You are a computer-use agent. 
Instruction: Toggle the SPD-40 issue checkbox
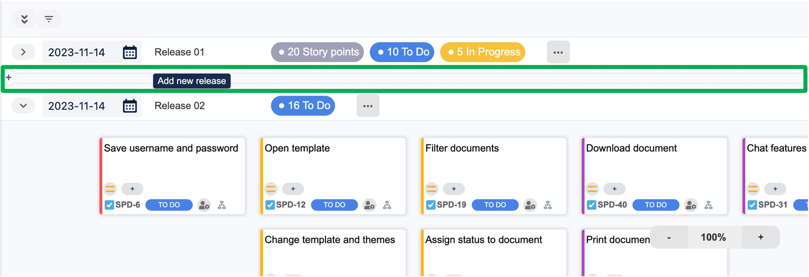tap(591, 205)
